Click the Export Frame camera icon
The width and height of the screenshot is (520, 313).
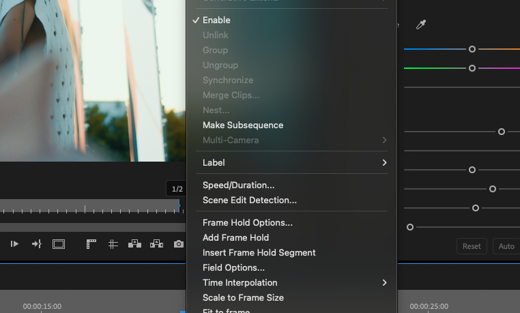tap(178, 244)
